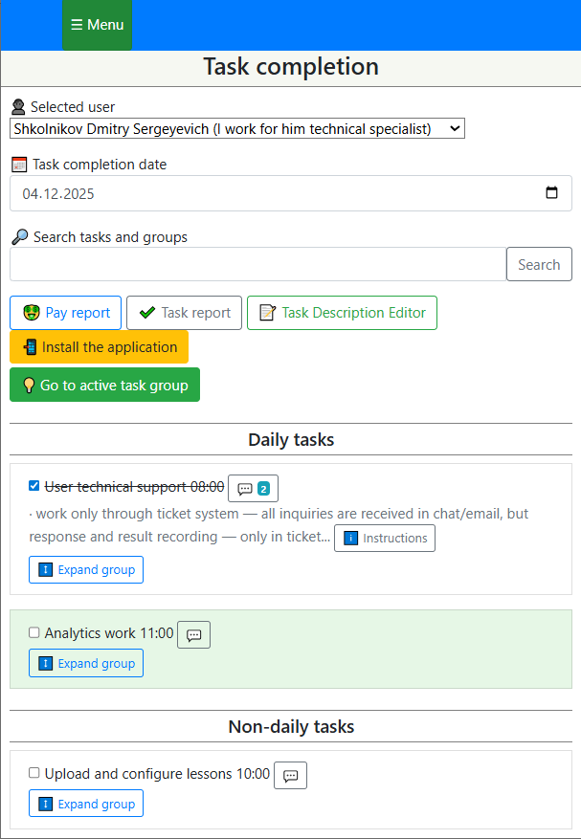Open the Task report

click(x=184, y=313)
